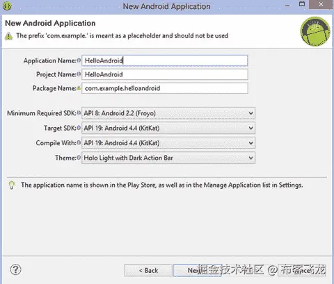
Task: Go back with the < Back button
Action: (148, 270)
